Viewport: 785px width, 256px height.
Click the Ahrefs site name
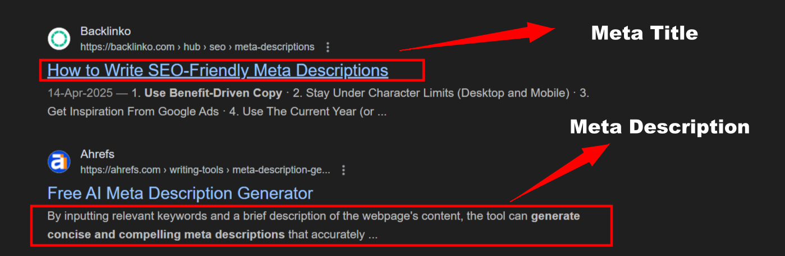tap(97, 154)
